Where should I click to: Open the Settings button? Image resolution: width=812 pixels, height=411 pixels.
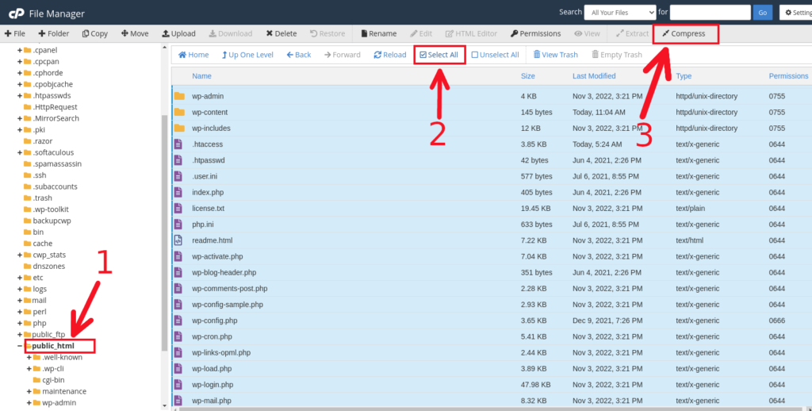795,12
